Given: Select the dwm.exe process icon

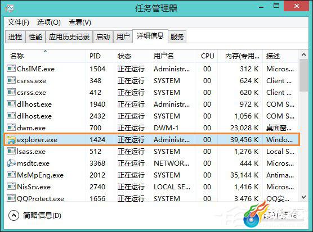Looking at the screenshot, I should (11, 128).
